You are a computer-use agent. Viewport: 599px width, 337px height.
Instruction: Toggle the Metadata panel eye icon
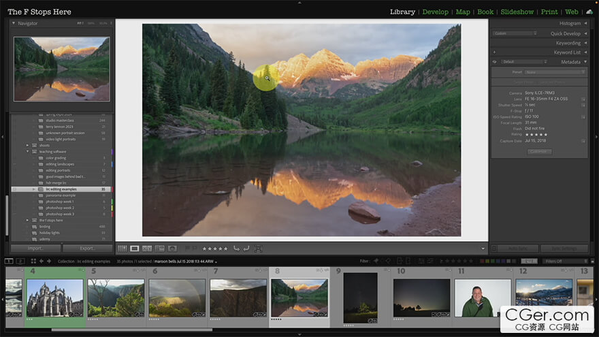click(495, 61)
